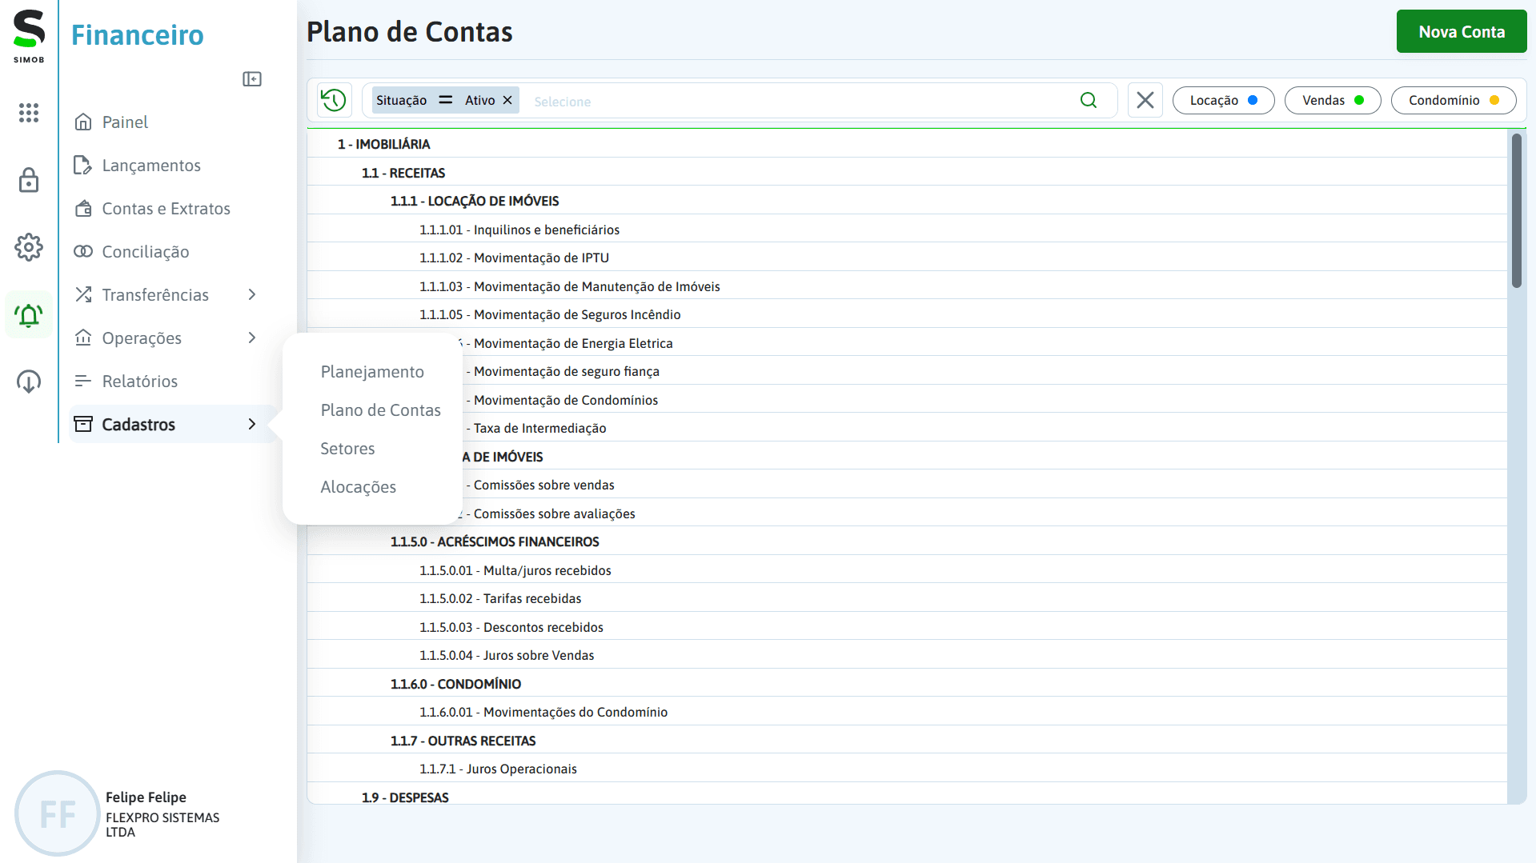Screen dimensions: 1536x863
Task: Toggle the Locação filter pill
Action: [x=1223, y=100]
